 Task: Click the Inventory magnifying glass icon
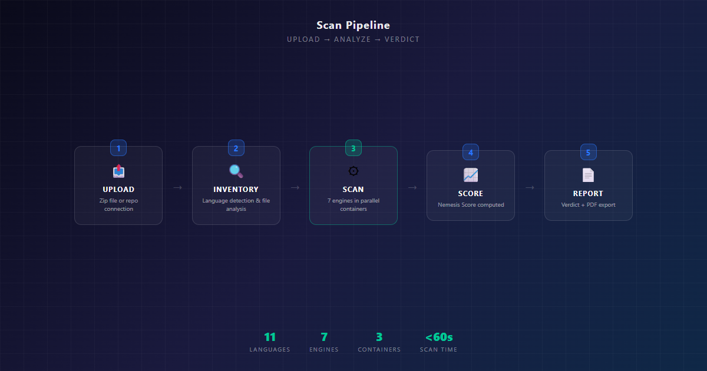click(x=236, y=171)
